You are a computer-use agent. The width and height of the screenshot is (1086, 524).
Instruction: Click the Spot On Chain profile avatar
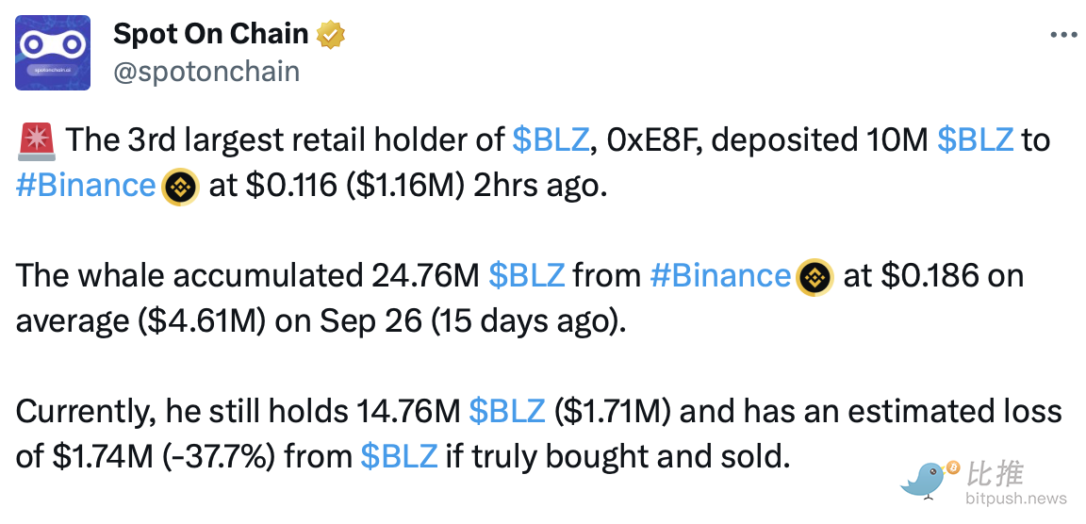coord(53,52)
